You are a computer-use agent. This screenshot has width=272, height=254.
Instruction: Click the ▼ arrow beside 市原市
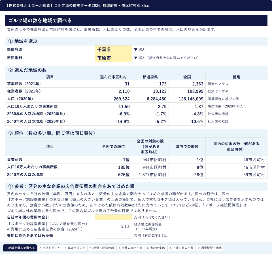136,58
